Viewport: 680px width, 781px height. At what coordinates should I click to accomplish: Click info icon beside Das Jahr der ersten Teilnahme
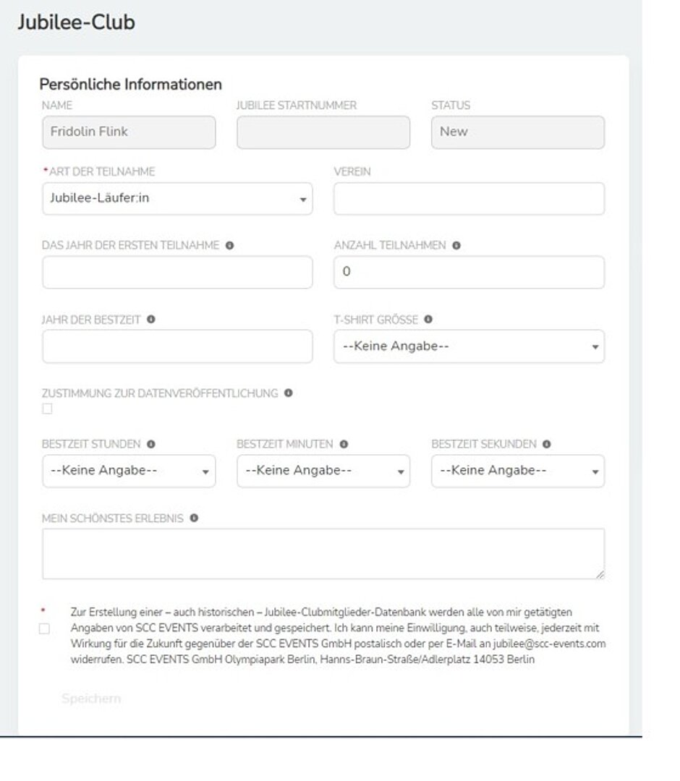(x=229, y=245)
